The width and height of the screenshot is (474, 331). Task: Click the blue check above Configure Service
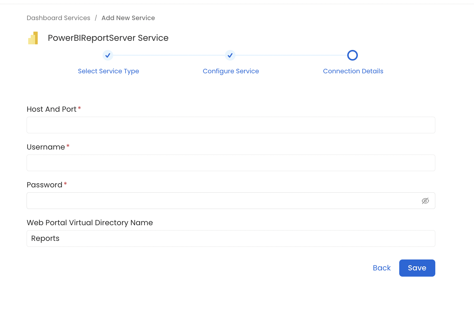[x=230, y=55]
